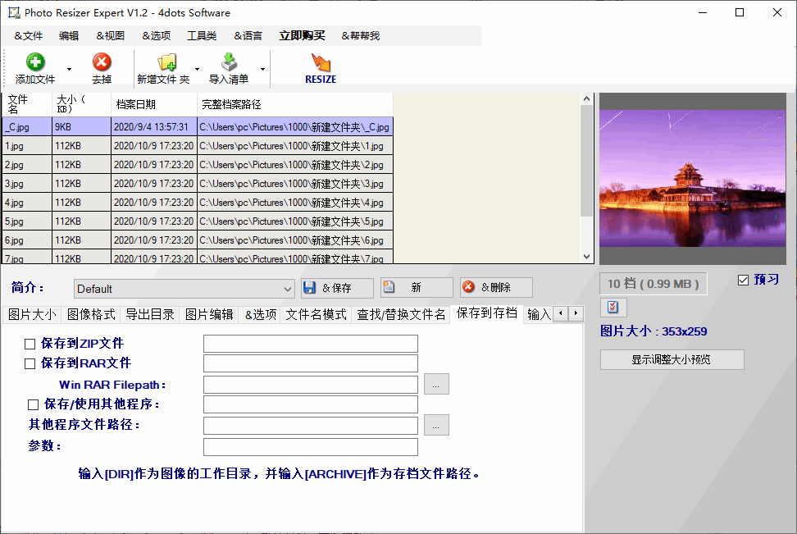Select the 3.jpg file row
This screenshot has height=534, width=797.
198,184
